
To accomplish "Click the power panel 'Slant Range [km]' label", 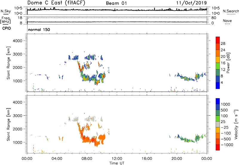I will (8, 63).
